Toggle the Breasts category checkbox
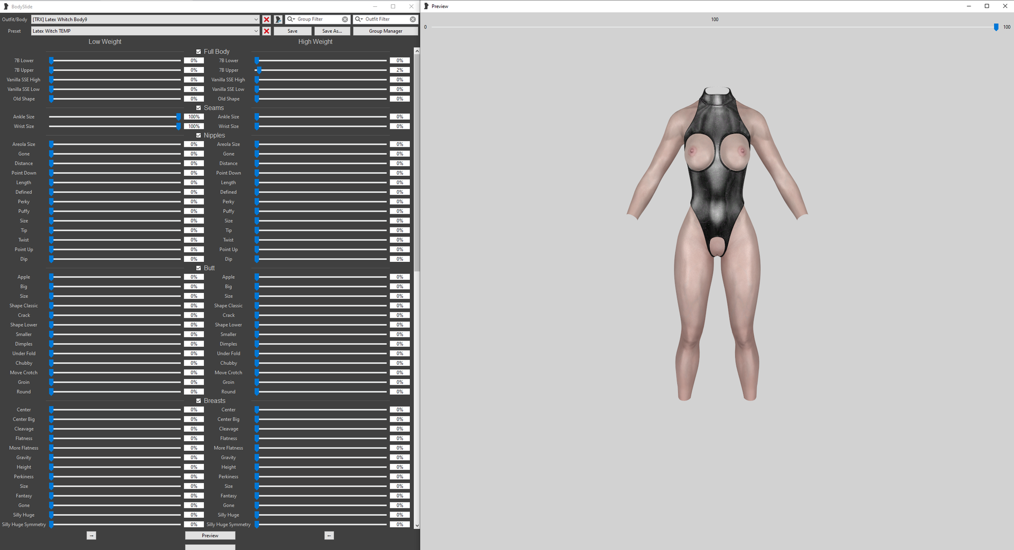 (199, 401)
